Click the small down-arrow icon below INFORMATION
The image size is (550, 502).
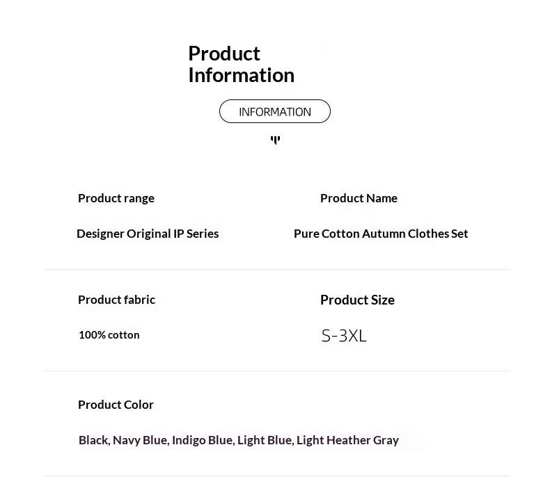pyautogui.click(x=275, y=140)
